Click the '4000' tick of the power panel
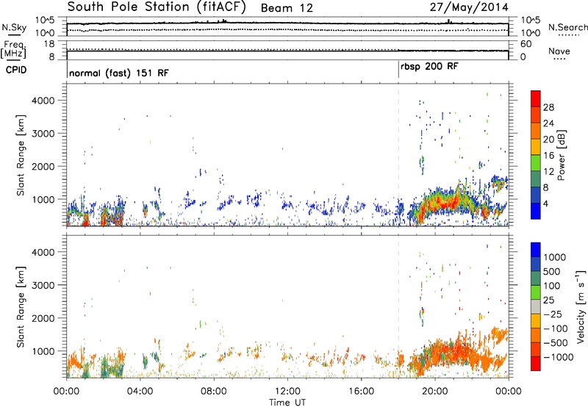Image resolution: width=588 pixels, height=407 pixels. pyautogui.click(x=43, y=101)
